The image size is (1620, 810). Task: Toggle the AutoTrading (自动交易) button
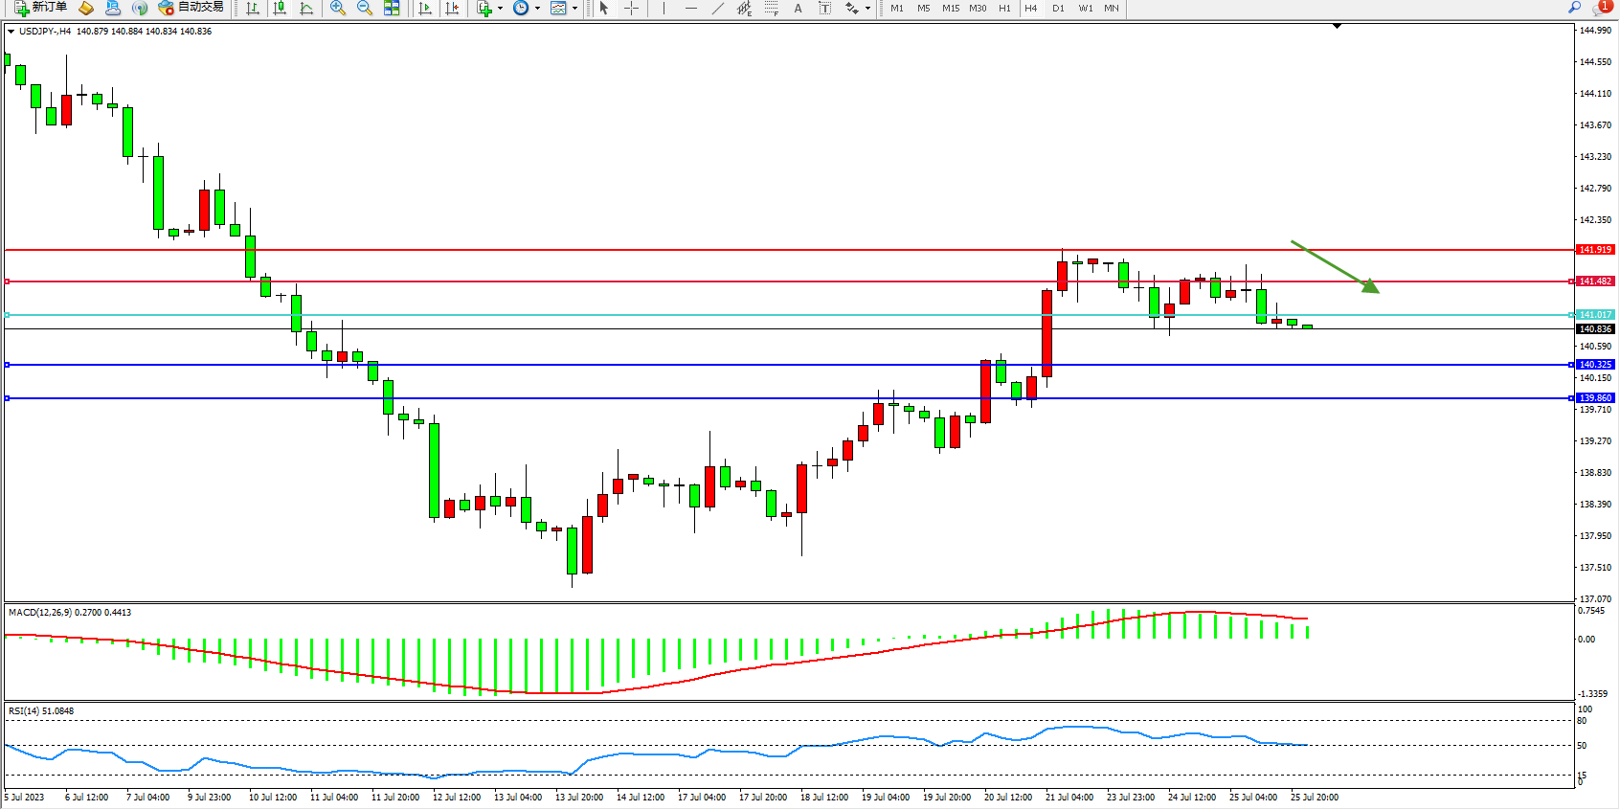coord(191,8)
